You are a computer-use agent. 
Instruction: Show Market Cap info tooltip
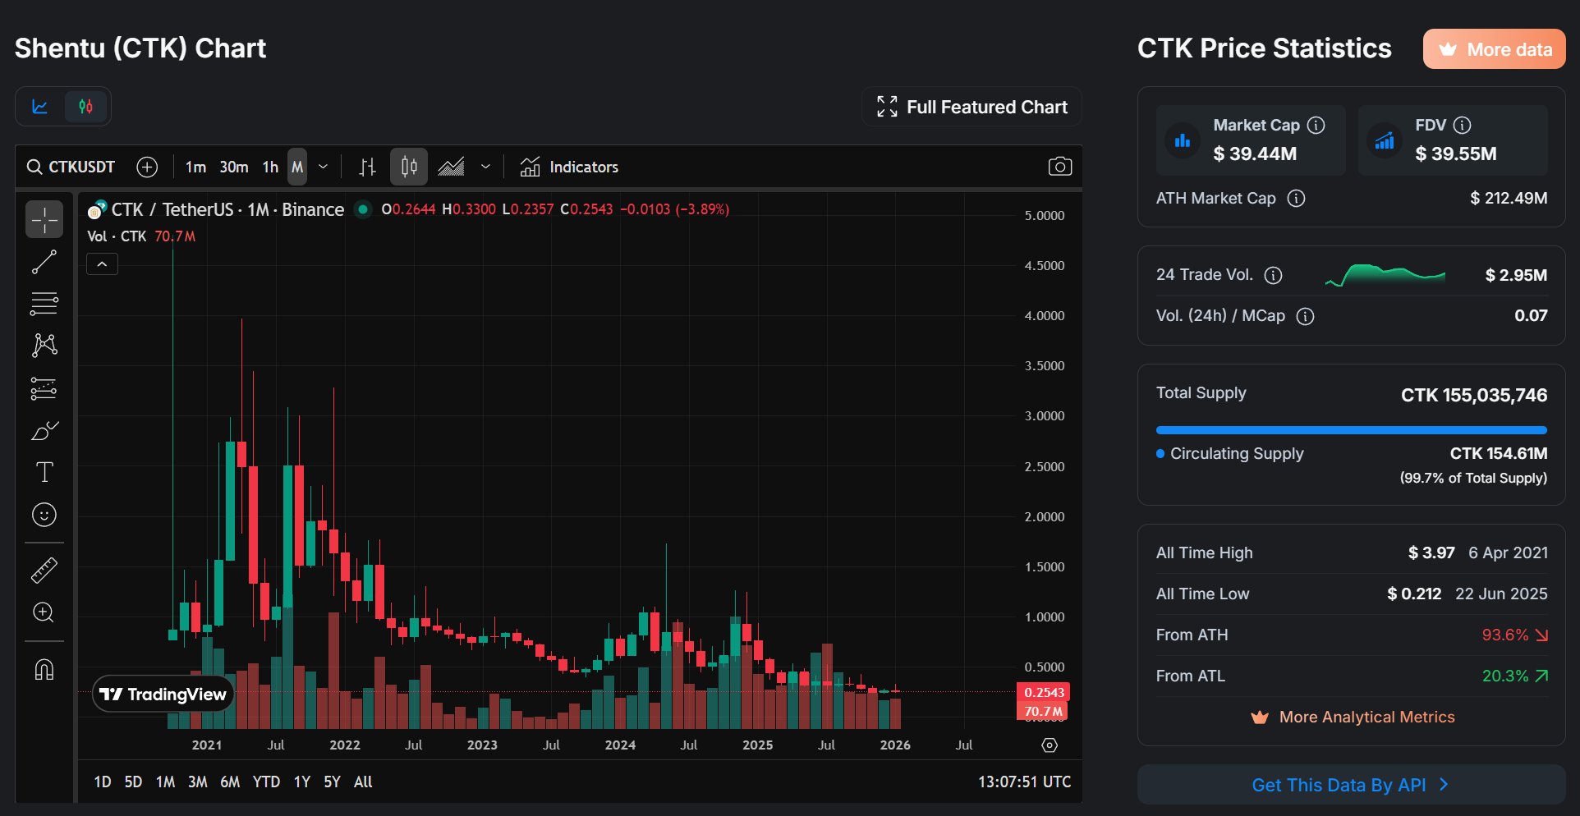[x=1316, y=125]
